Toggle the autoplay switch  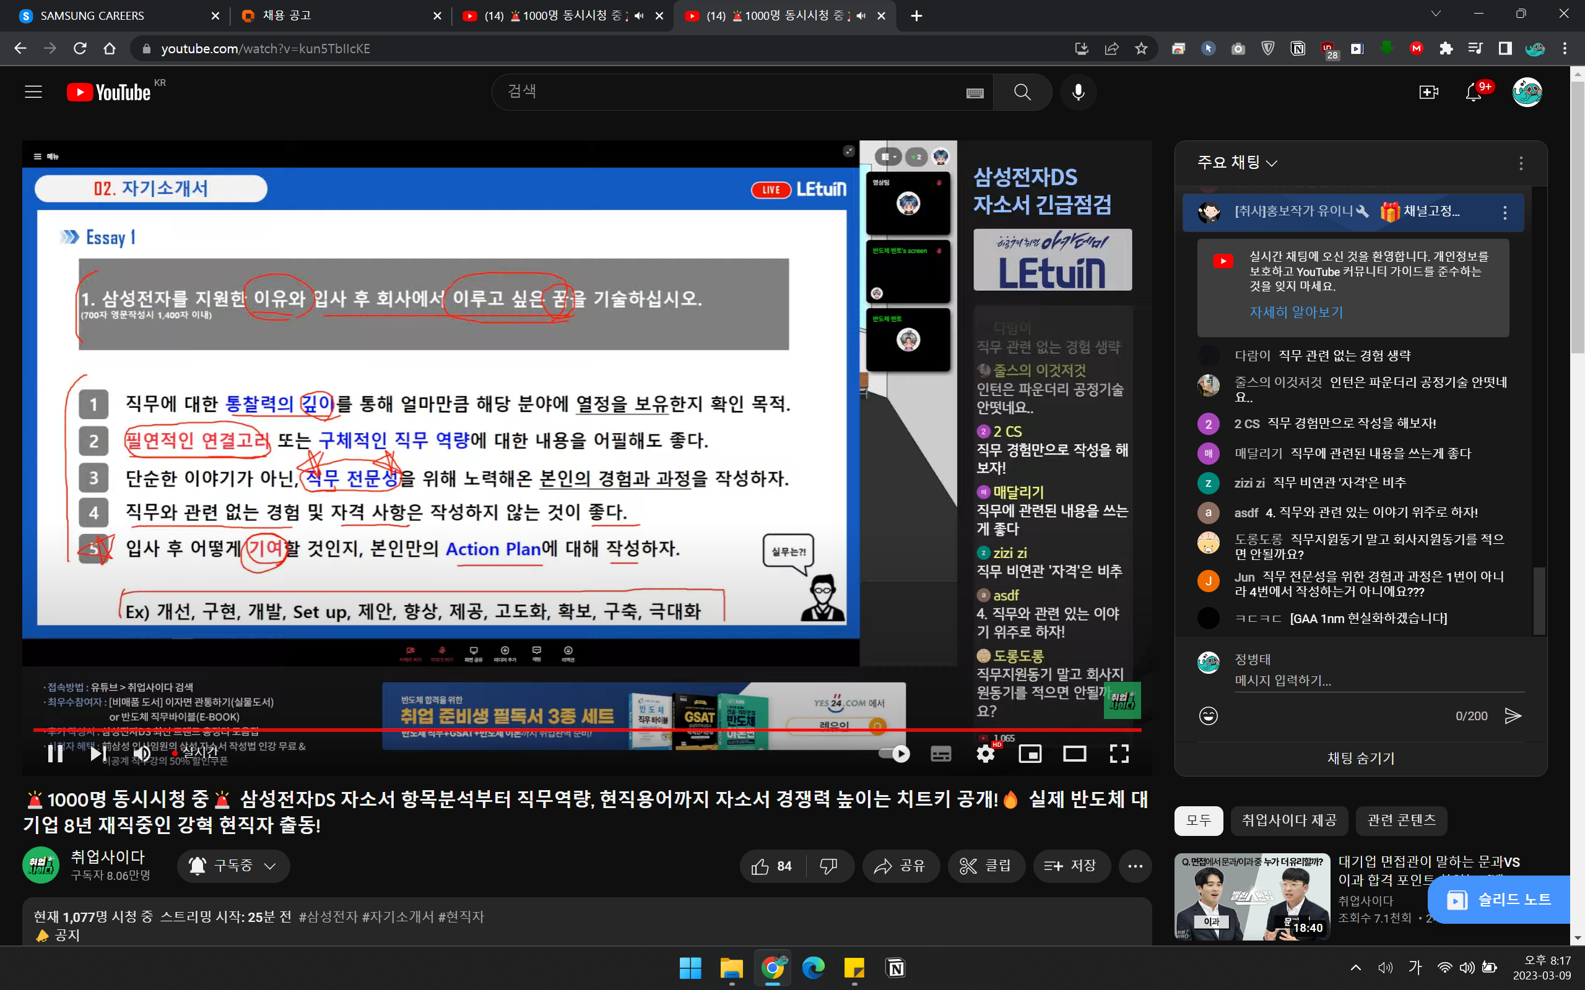895,754
